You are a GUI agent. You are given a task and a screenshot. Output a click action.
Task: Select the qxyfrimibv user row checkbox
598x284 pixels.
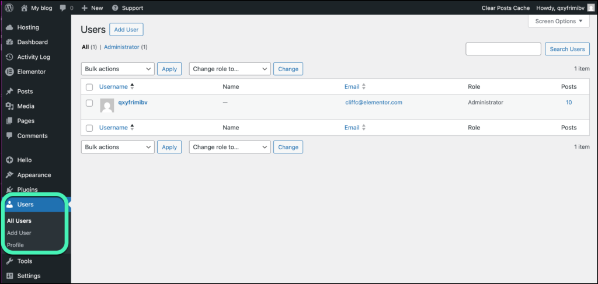pos(89,103)
